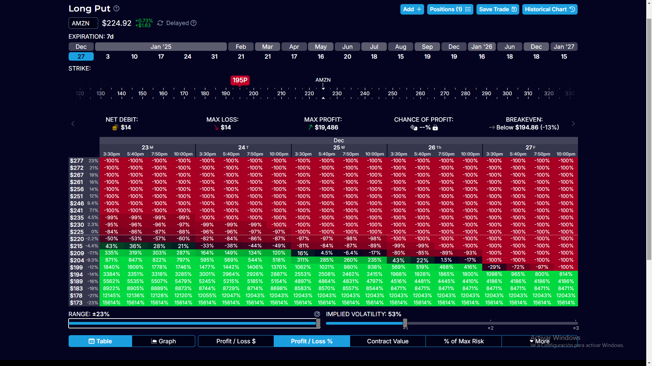Click the $199 price row label
652x366 pixels.
pos(76,267)
